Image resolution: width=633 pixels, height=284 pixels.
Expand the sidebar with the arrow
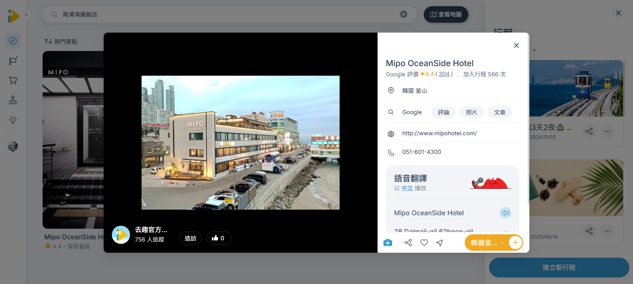click(x=26, y=14)
